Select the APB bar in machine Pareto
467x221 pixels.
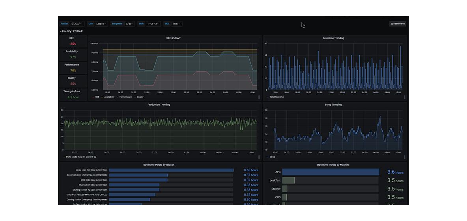[330, 172]
